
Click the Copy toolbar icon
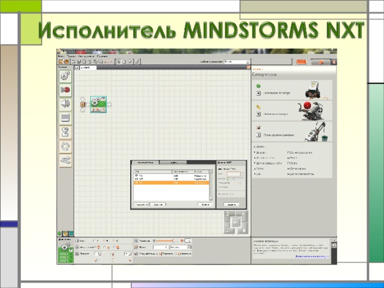point(95,62)
